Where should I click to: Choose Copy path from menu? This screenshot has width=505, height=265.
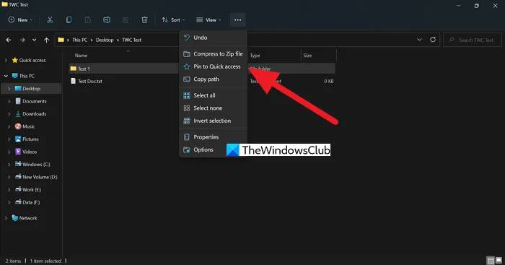click(x=213, y=79)
